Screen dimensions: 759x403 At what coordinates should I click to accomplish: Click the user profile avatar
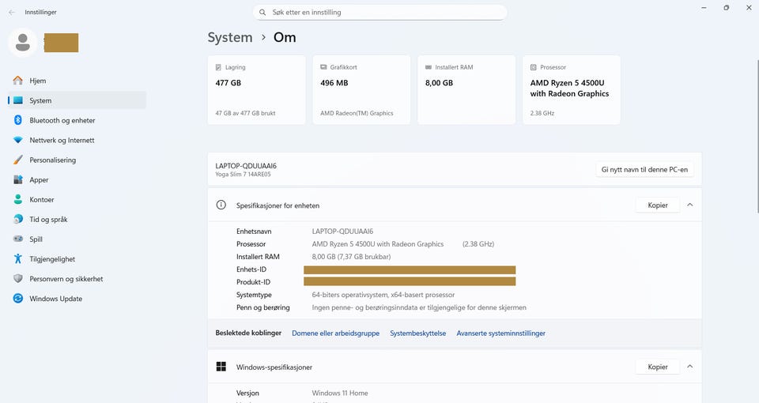[x=23, y=43]
